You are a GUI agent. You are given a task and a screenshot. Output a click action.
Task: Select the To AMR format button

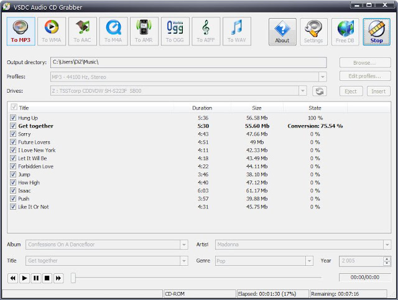(x=144, y=31)
